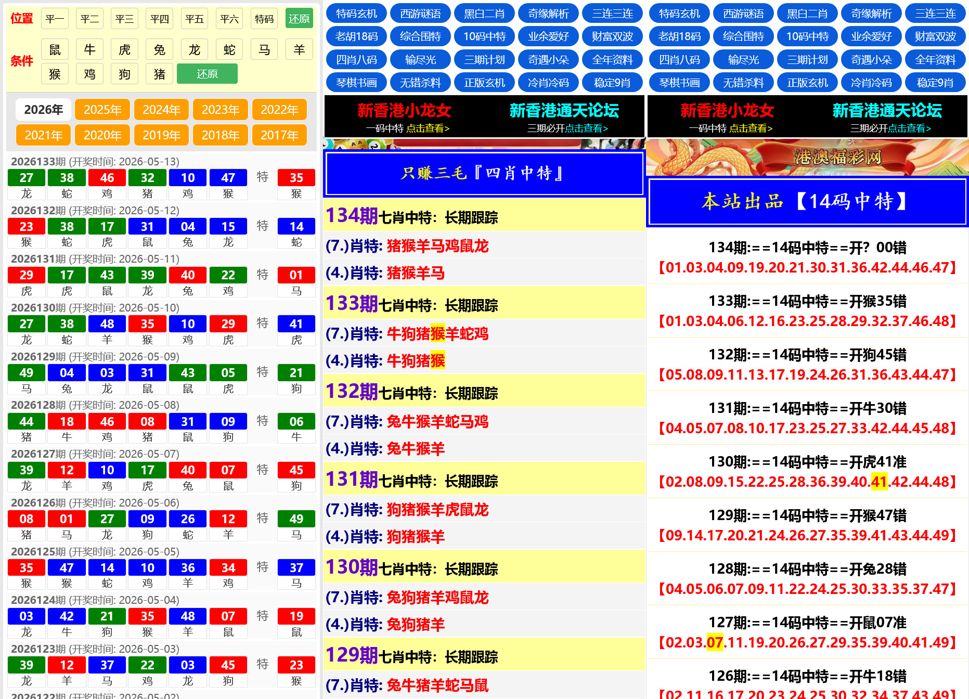Select the 平四 position filter
This screenshot has height=699, width=969.
159,19
